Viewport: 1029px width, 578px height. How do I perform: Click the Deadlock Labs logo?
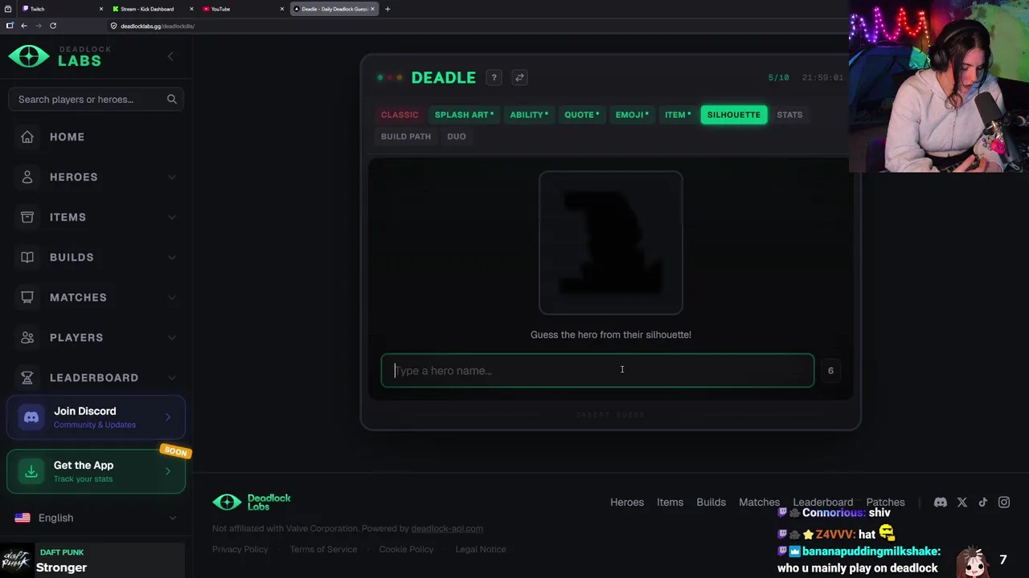60,56
